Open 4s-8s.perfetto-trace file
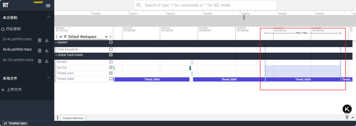356x126 pixels. (17, 49)
